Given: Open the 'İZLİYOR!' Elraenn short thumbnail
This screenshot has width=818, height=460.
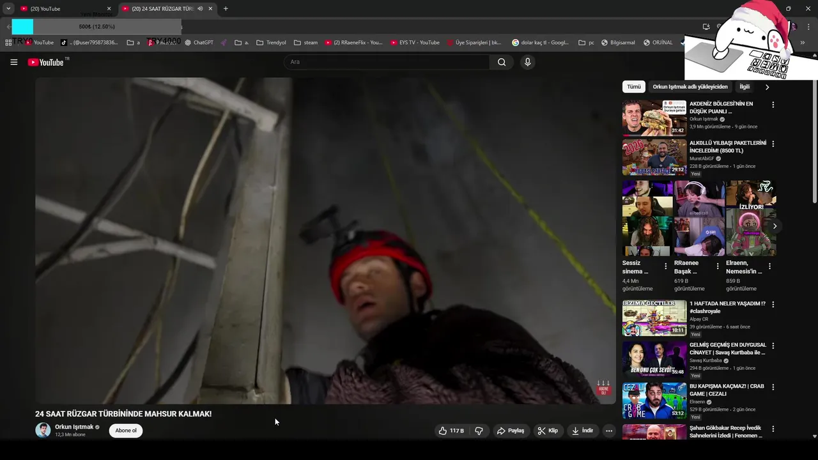Looking at the screenshot, I should (x=751, y=218).
